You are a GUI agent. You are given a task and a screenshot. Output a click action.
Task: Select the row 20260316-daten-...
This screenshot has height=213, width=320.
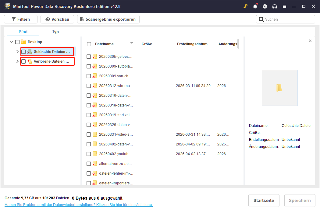click(161, 95)
